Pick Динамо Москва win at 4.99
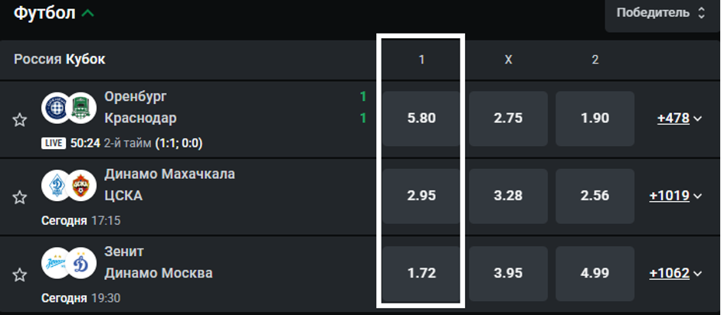Viewport: 721px width, 315px height. coord(595,273)
